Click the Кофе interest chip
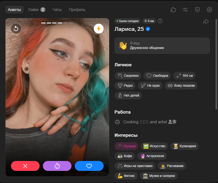The height and width of the screenshot is (183, 218). (x=125, y=156)
